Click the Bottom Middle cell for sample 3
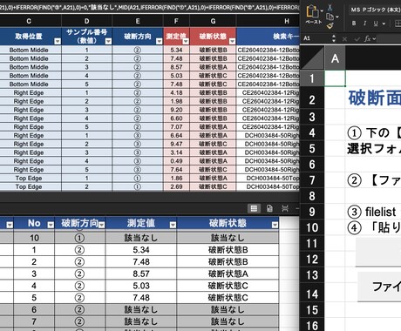 pos(29,67)
